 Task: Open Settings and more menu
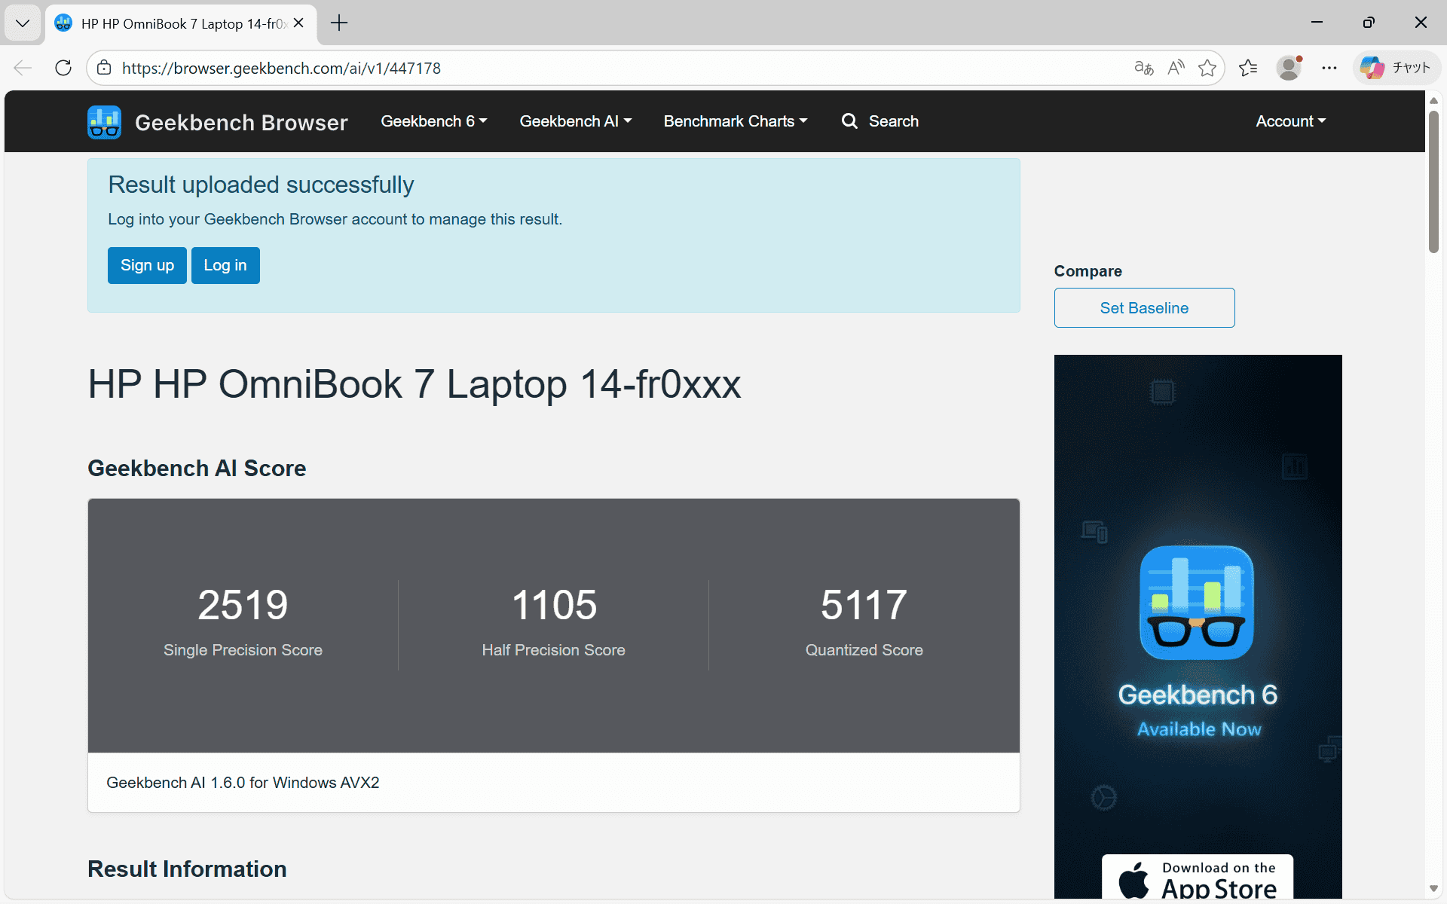coord(1329,68)
